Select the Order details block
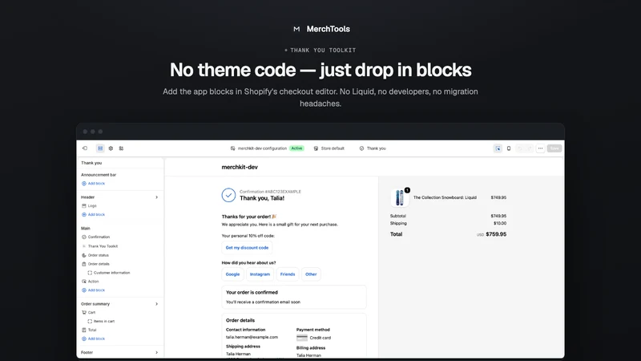The image size is (641, 361). 95,264
